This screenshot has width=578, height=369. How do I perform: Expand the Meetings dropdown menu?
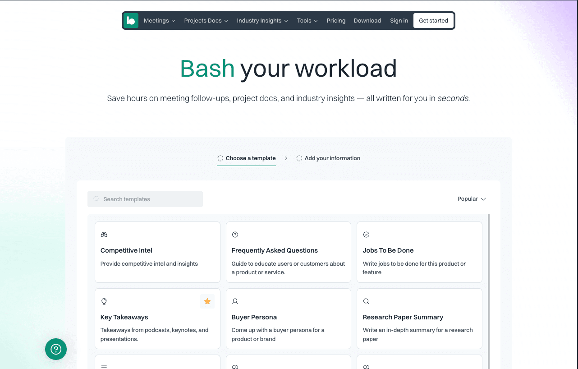click(159, 21)
